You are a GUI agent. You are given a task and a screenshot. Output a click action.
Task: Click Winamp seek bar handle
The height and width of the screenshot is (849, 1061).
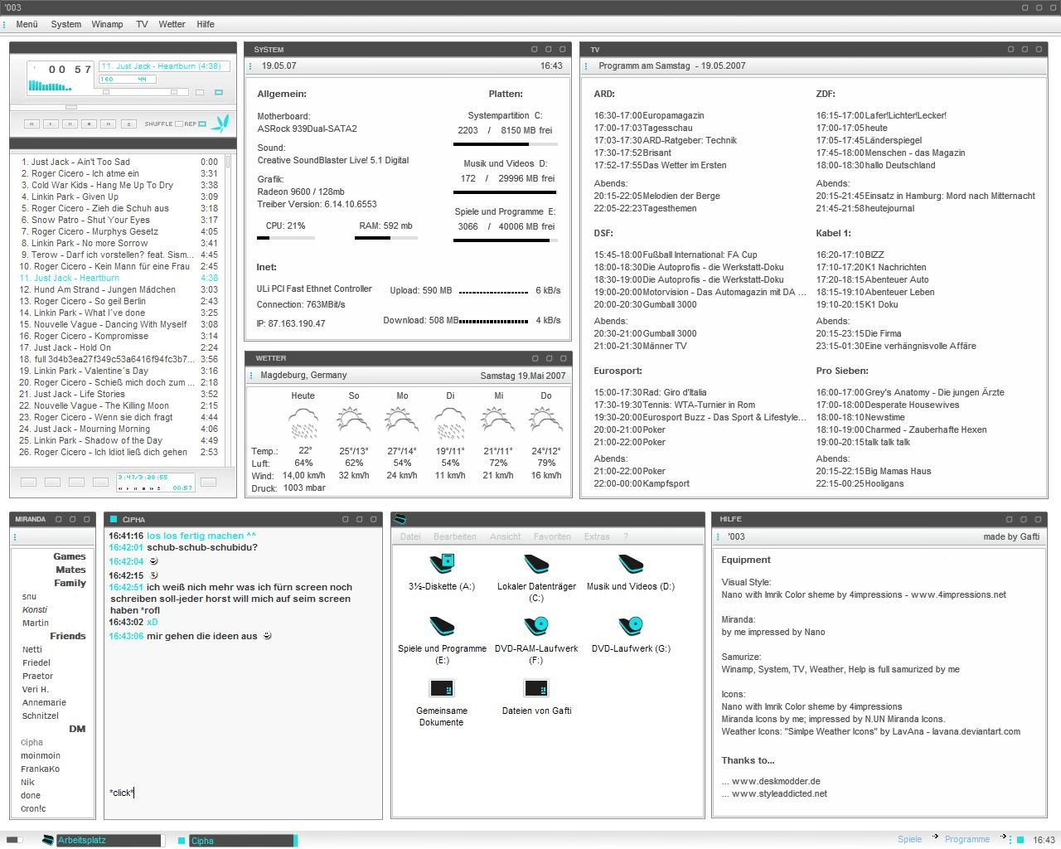point(71,107)
